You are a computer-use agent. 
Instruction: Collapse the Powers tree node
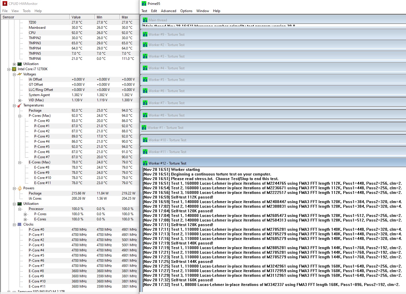pyautogui.click(x=14, y=188)
